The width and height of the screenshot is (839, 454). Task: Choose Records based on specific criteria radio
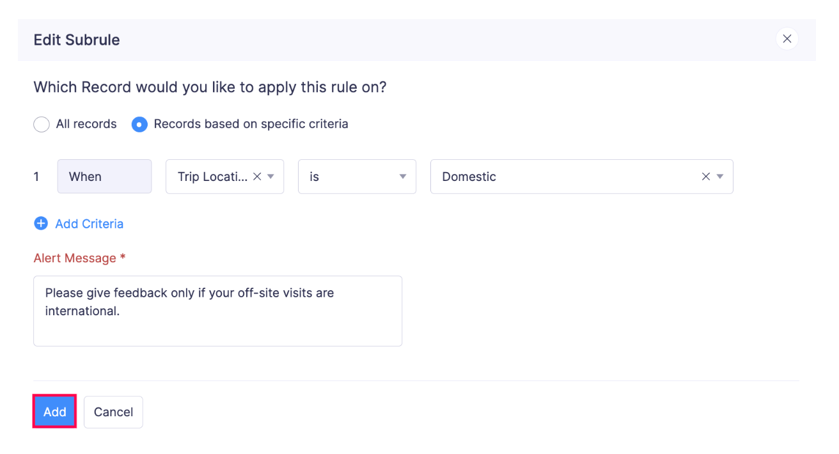[139, 124]
